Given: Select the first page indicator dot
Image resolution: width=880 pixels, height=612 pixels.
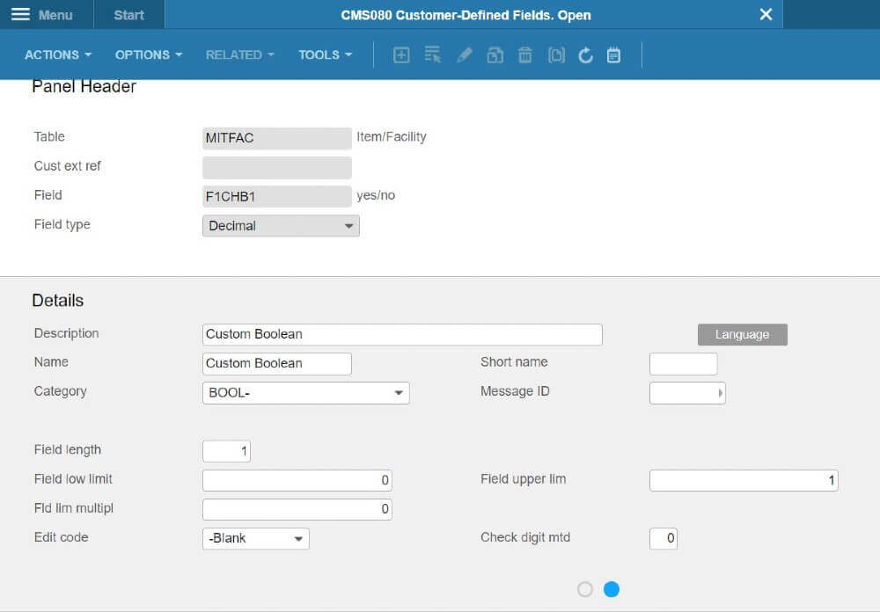Looking at the screenshot, I should [584, 589].
